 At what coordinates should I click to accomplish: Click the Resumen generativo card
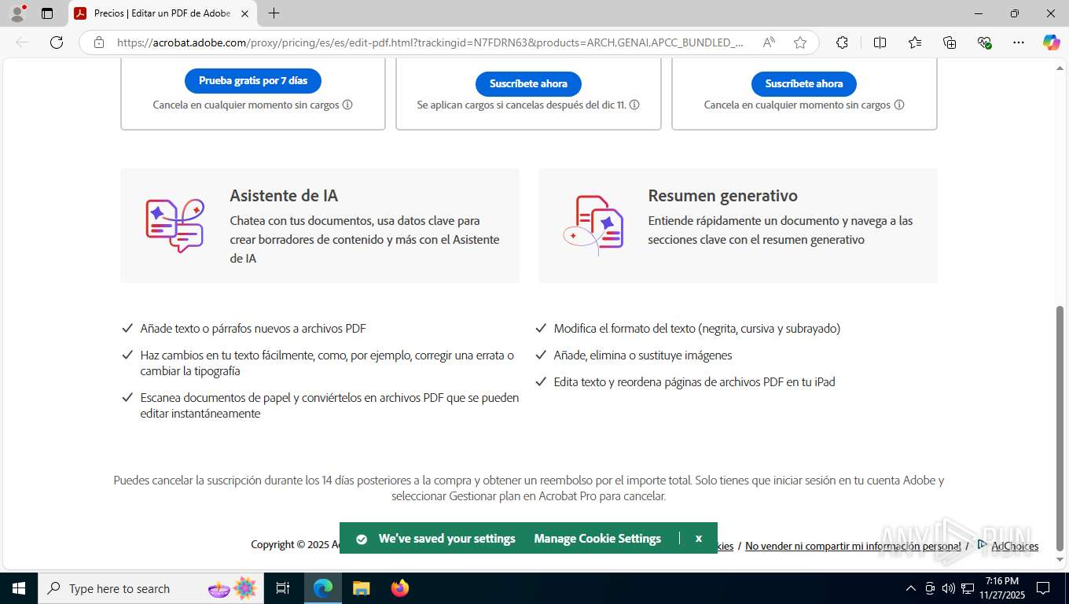[x=738, y=226]
